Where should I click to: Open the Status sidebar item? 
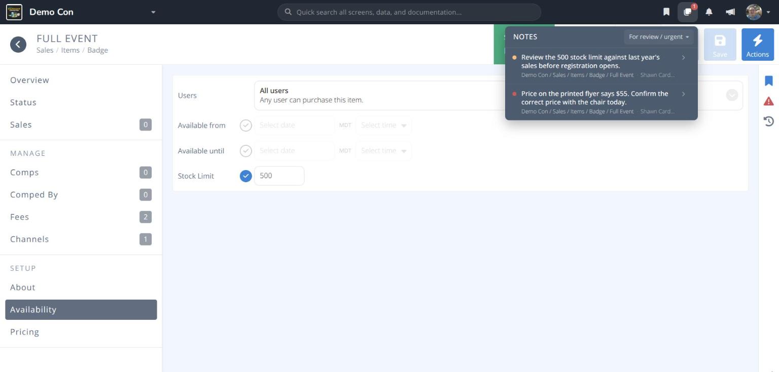click(81, 102)
